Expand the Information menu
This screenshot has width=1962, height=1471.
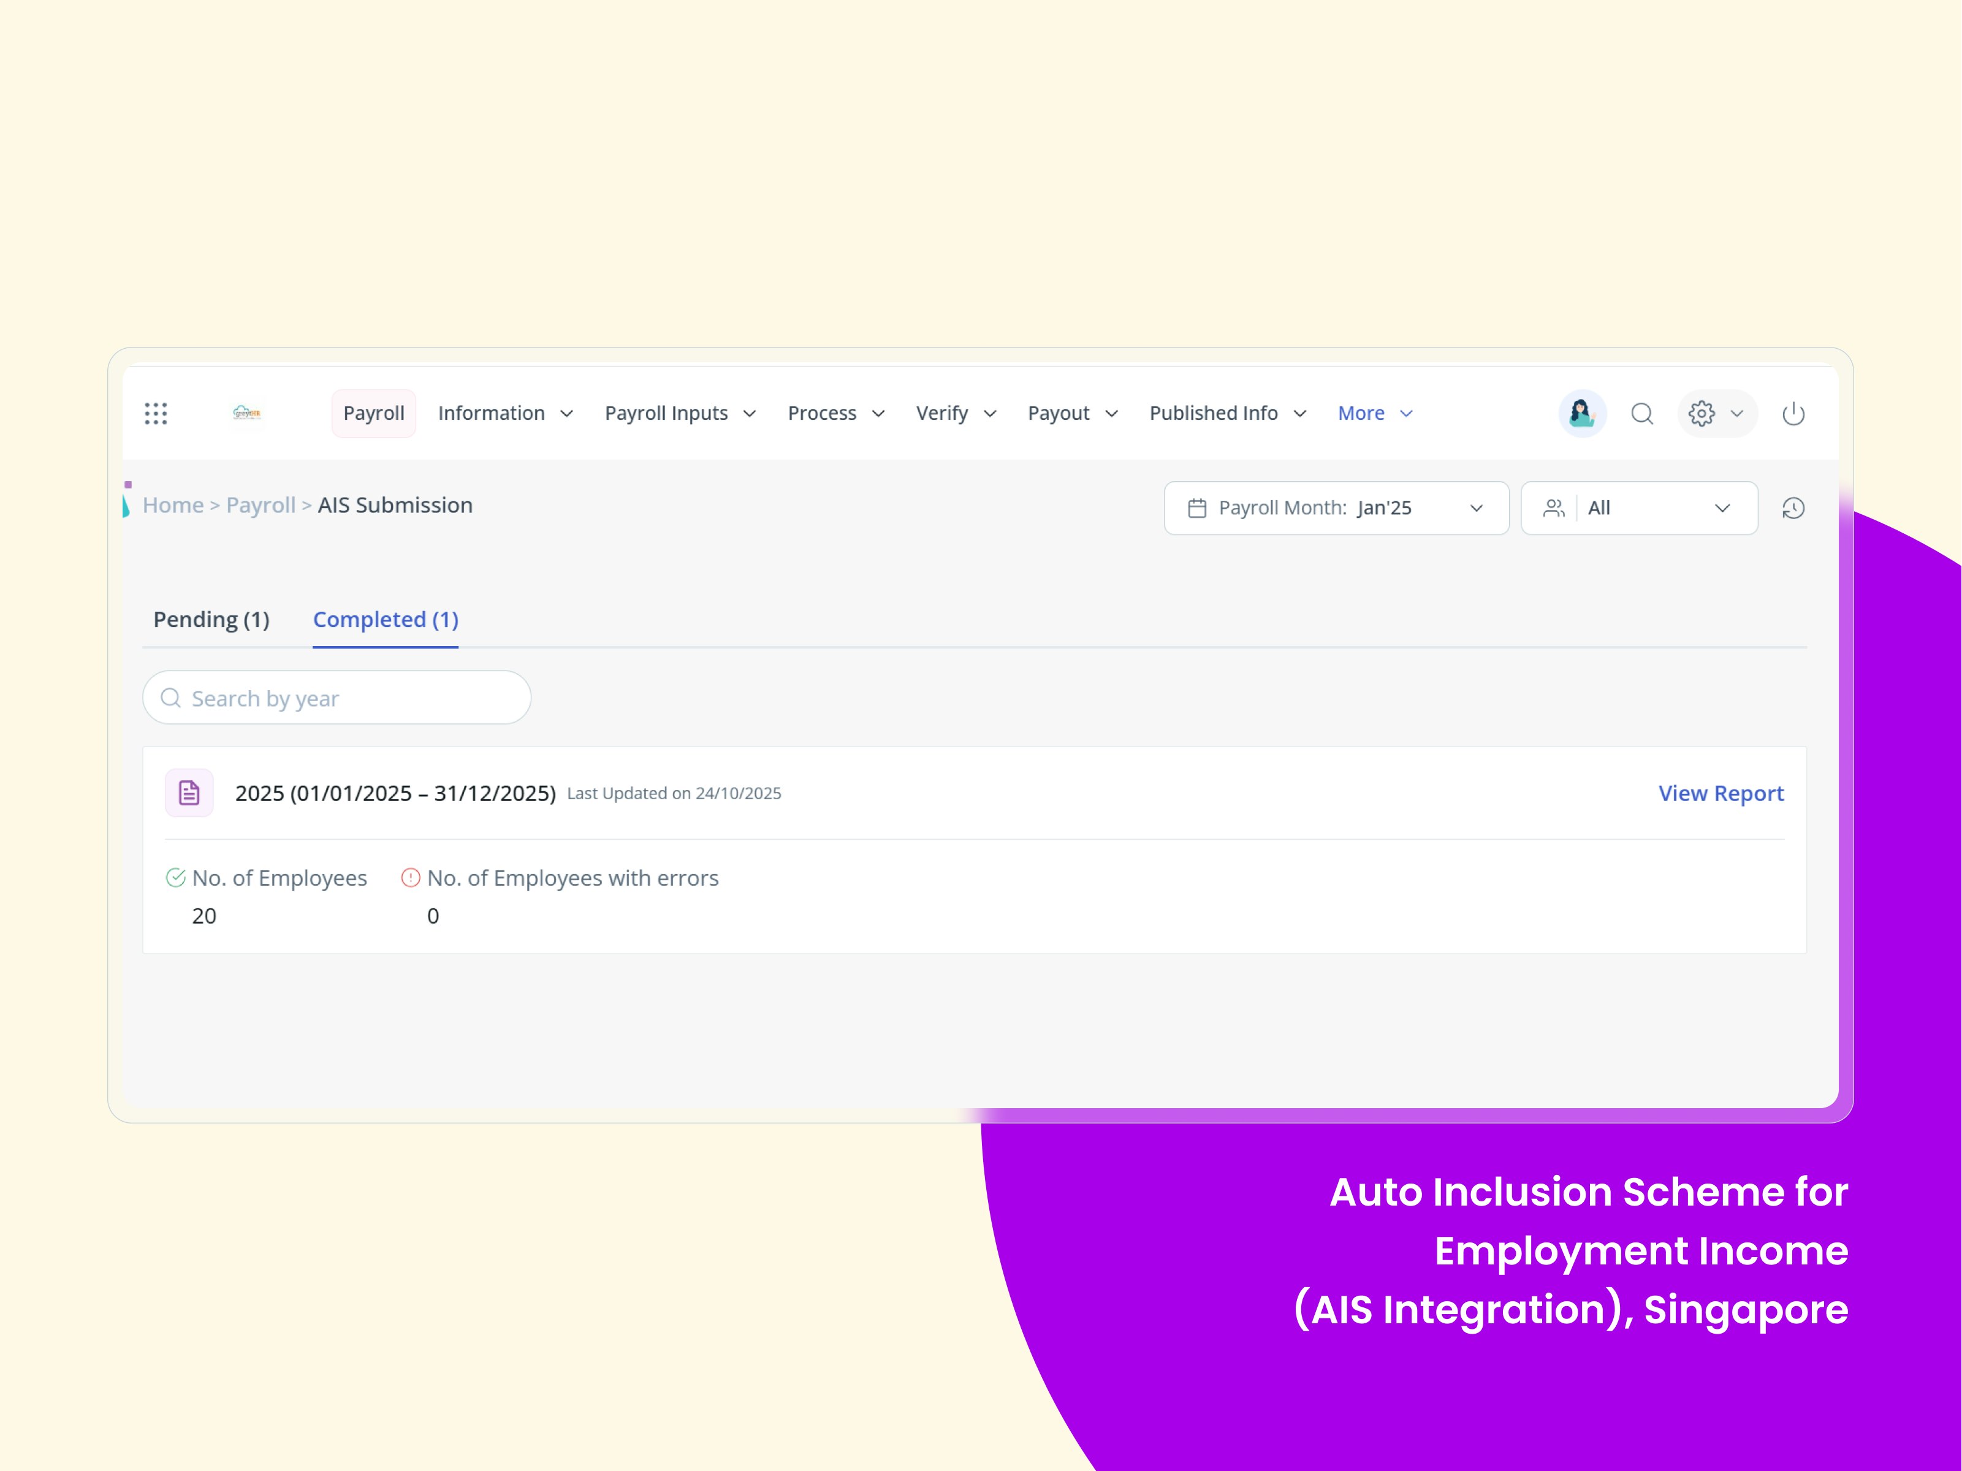pyautogui.click(x=504, y=414)
